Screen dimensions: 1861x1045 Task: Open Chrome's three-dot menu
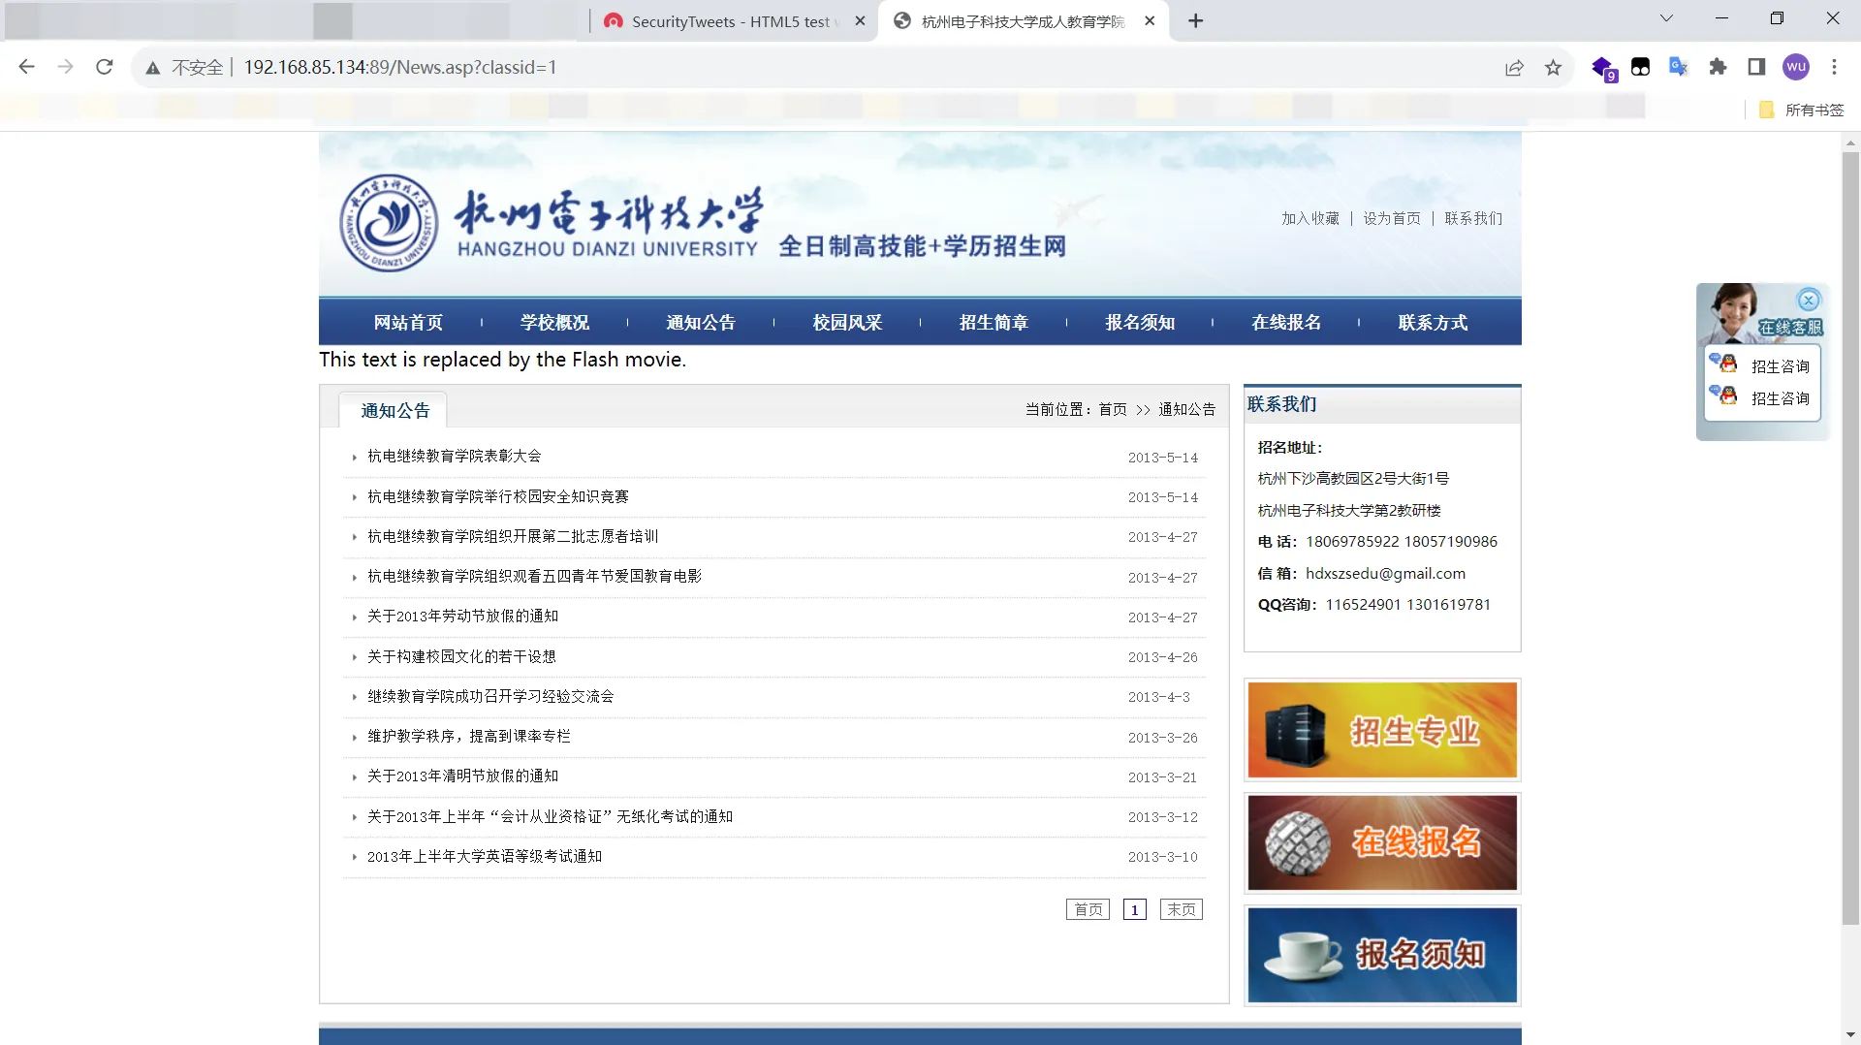point(1834,67)
